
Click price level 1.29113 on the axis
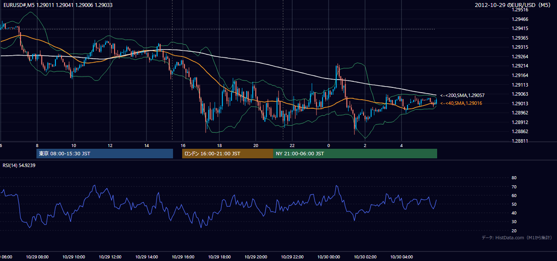520,85
